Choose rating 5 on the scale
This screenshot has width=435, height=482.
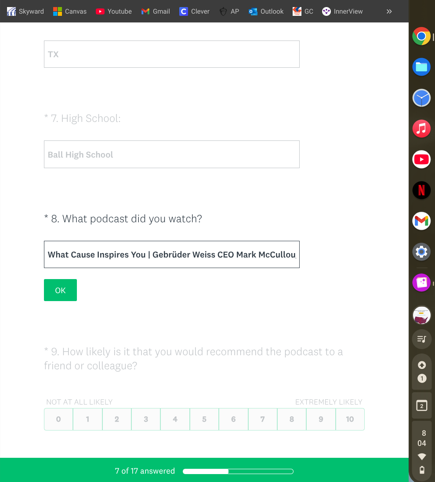coord(204,419)
